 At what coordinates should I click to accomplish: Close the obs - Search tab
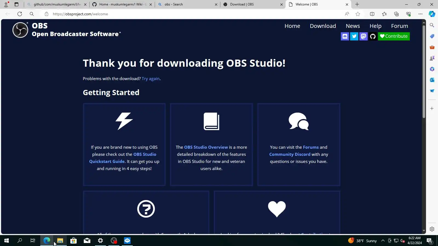tap(216, 4)
